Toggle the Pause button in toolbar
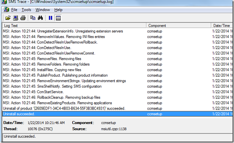234x143 pixels. [x=51, y=18]
